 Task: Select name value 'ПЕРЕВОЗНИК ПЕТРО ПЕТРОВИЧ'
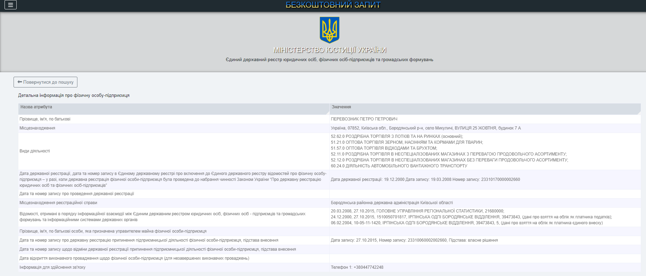(x=364, y=119)
